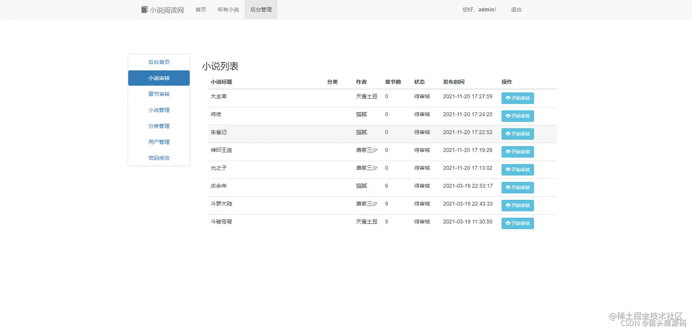Select the title 神印王座
Viewport: 692px width, 330px height.
point(221,150)
